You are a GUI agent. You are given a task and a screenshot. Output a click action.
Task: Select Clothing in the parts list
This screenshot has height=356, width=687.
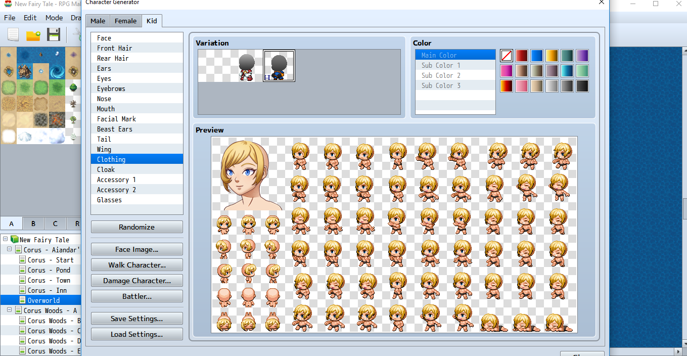tap(137, 159)
